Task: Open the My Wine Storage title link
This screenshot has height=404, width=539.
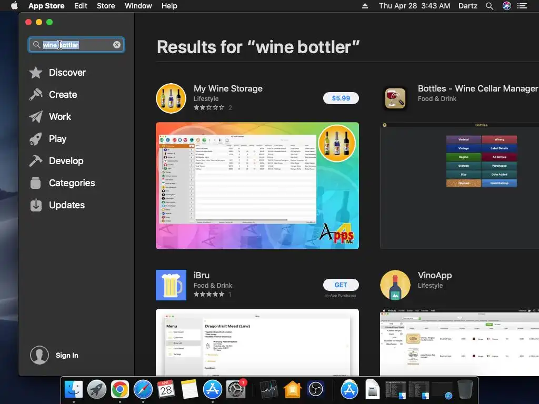Action: coord(228,88)
